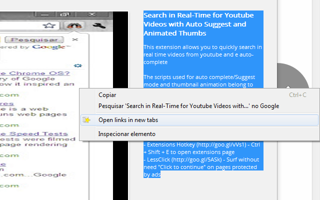Click the Ctrl+C shortcut label
This screenshot has width=320, height=200.
pyautogui.click(x=297, y=95)
